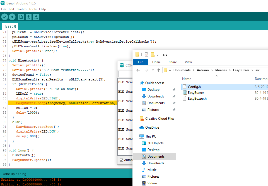Switch to View ribbon tab in Explorer
The height and width of the screenshot is (186, 268).
[x=188, y=62]
